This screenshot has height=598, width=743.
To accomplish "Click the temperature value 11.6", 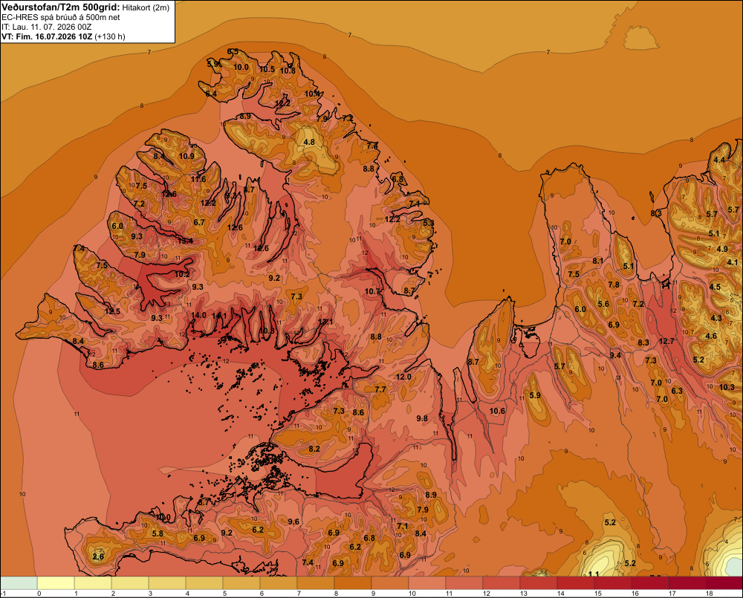I will [198, 179].
